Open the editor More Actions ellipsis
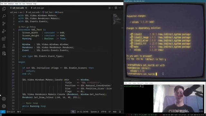The height and width of the screenshot is (116, 206). (x=120, y=8)
